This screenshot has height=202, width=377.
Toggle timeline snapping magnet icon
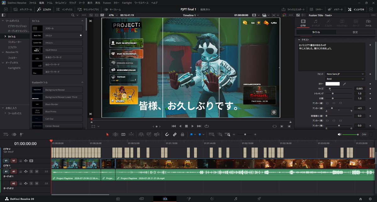[167, 134]
